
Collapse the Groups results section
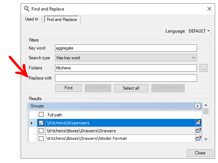tap(197, 106)
